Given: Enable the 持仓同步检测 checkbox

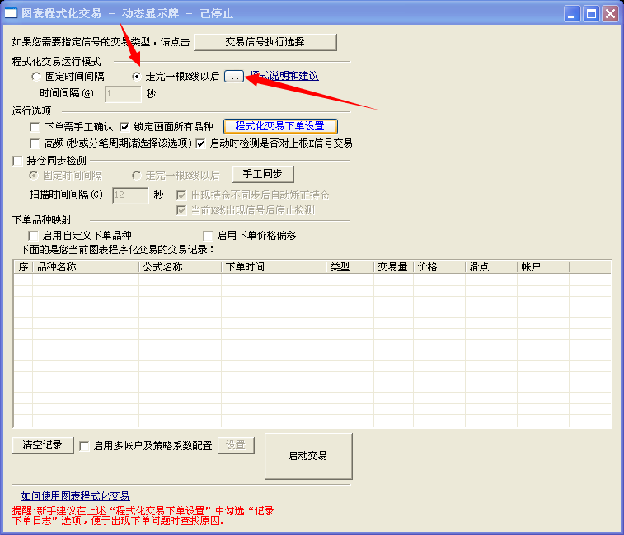Looking at the screenshot, I should pos(17,161).
